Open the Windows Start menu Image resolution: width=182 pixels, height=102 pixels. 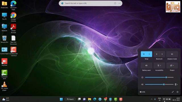pos(61,99)
